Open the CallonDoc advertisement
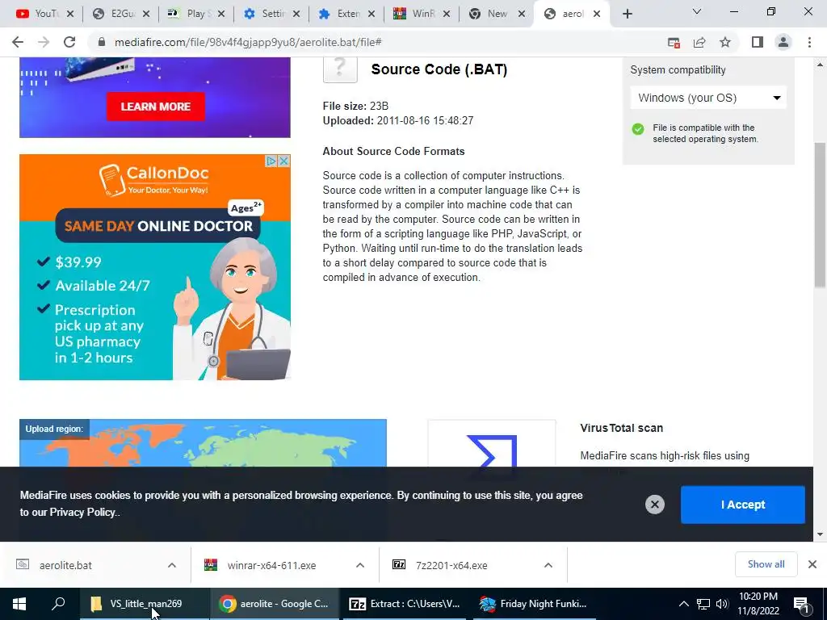 coord(154,267)
